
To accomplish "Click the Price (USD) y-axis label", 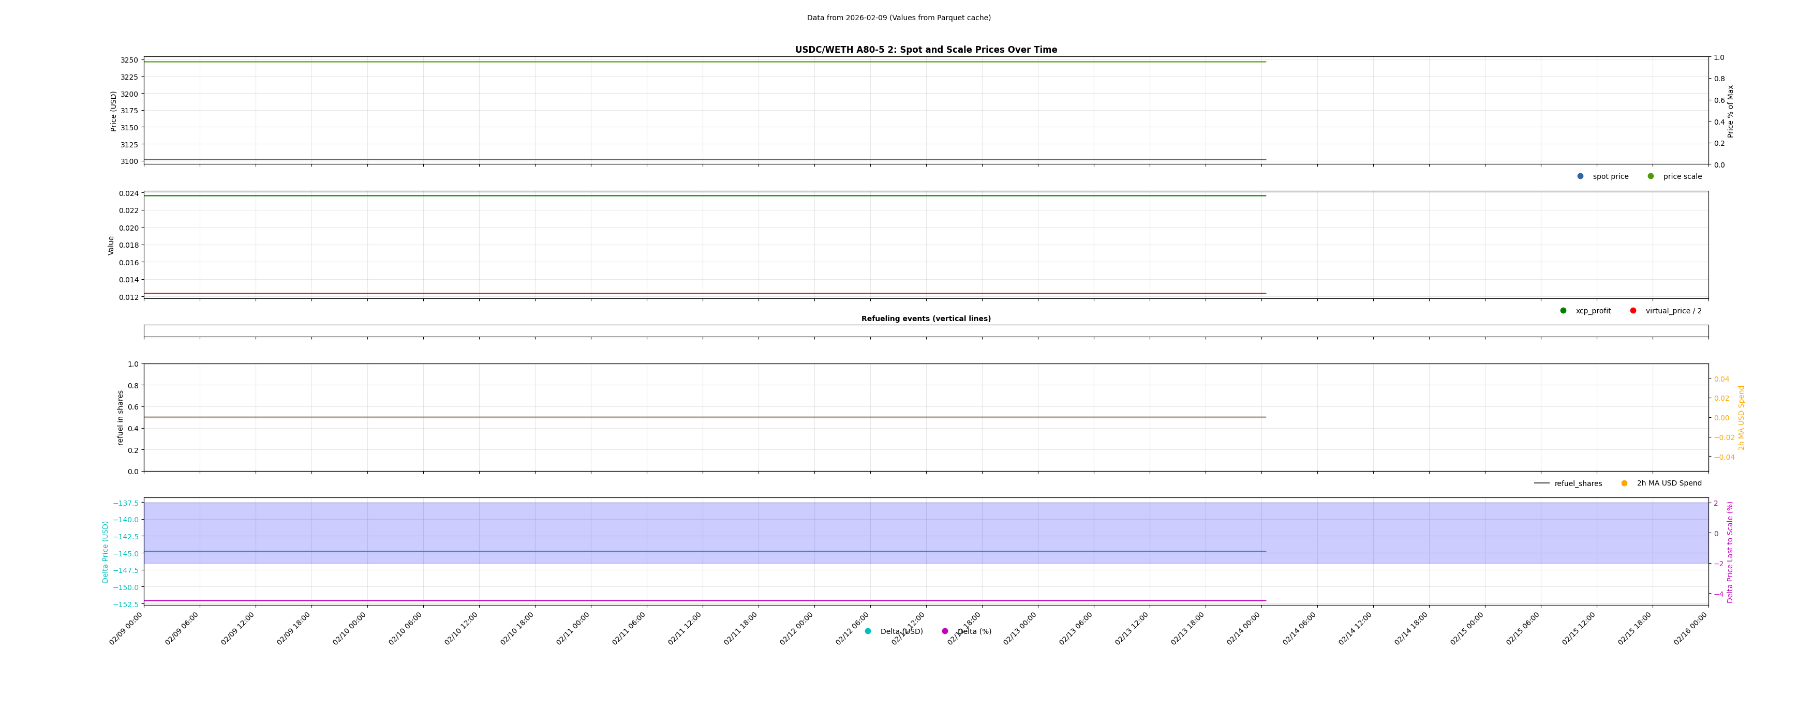I will [x=114, y=111].
